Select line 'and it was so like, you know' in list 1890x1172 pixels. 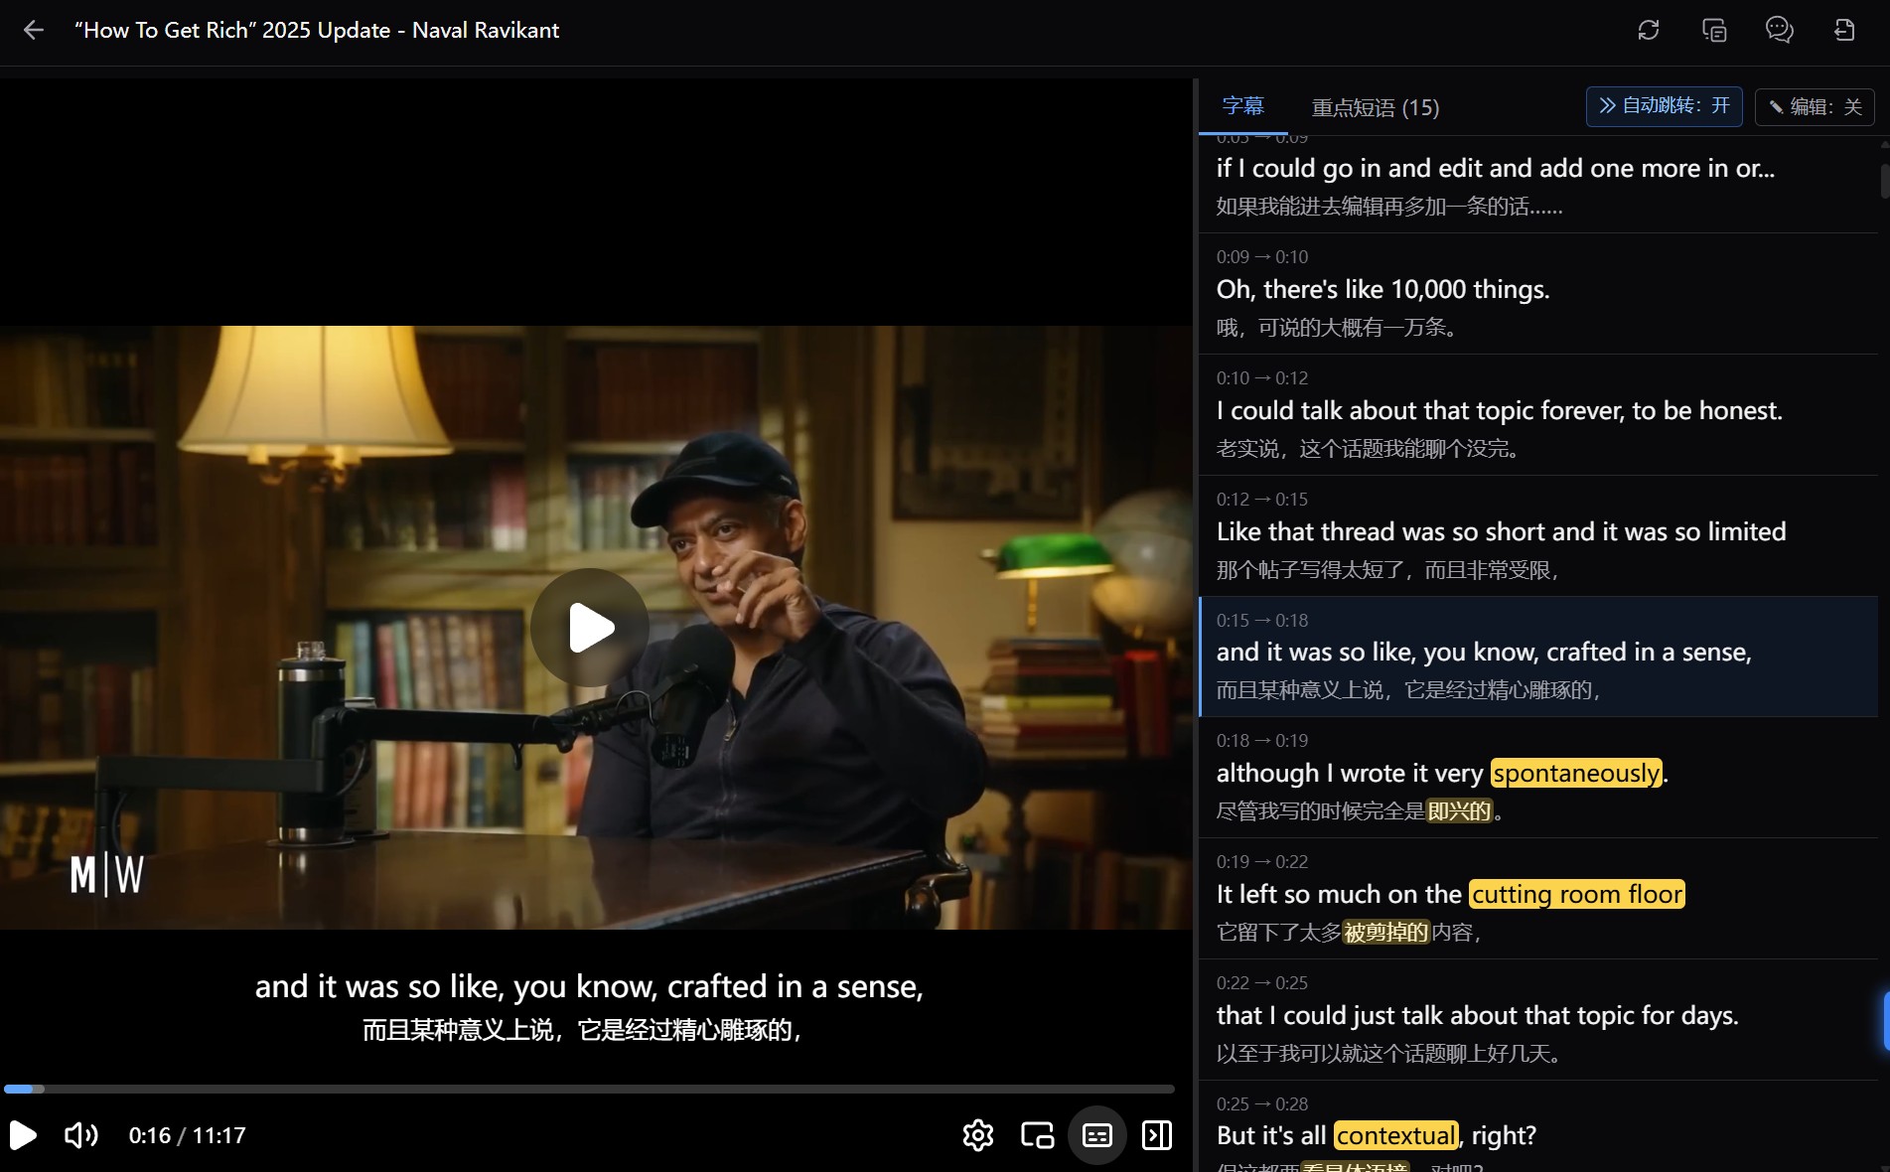(x=1538, y=657)
